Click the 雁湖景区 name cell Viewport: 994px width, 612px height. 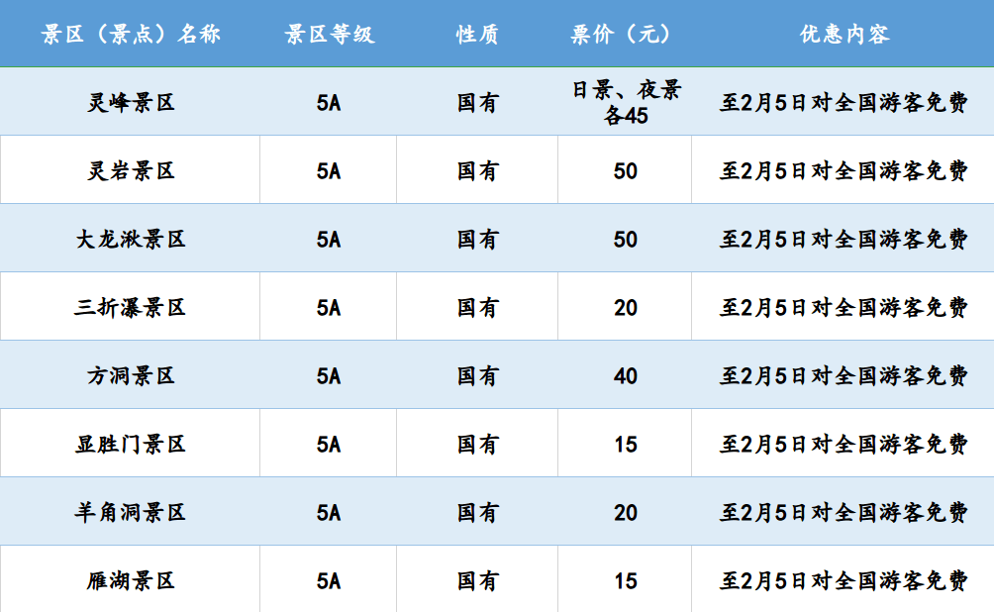tap(131, 581)
